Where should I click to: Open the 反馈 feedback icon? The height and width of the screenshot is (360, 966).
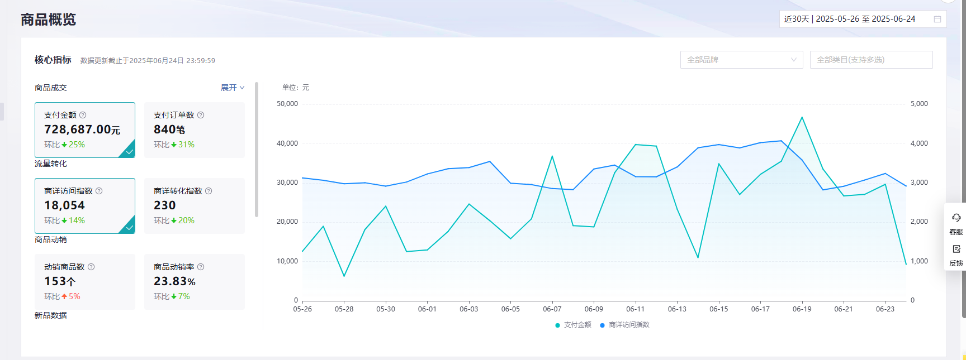point(956,249)
